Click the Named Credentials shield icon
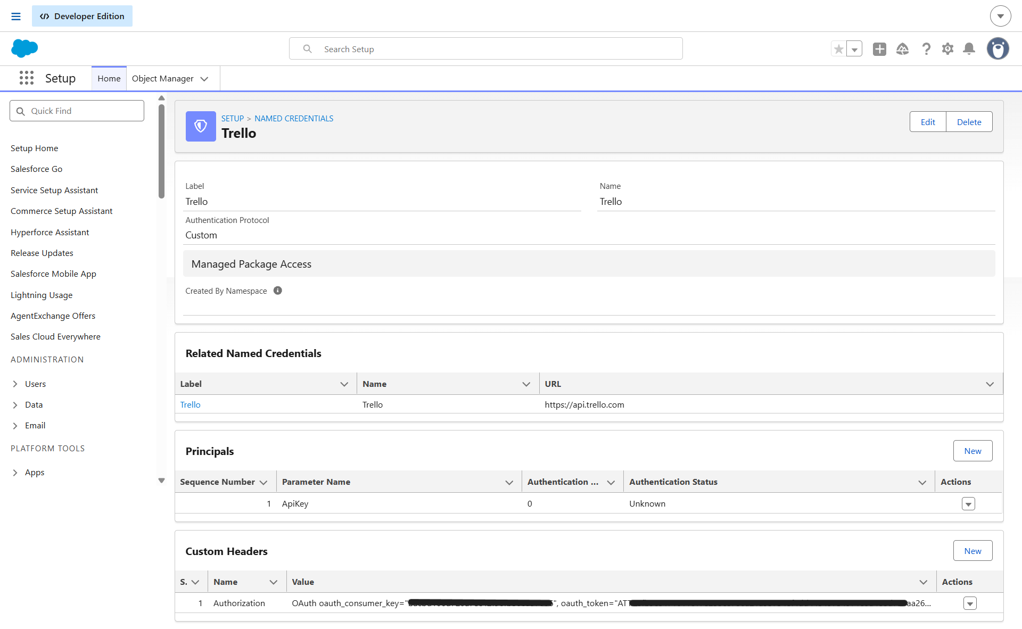Image resolution: width=1022 pixels, height=629 pixels. click(x=201, y=126)
